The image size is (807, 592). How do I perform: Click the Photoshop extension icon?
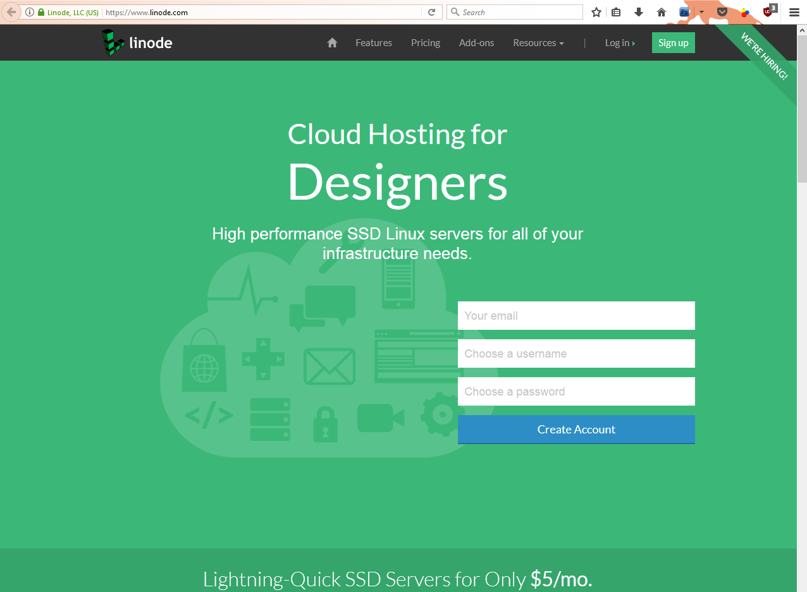click(x=684, y=12)
